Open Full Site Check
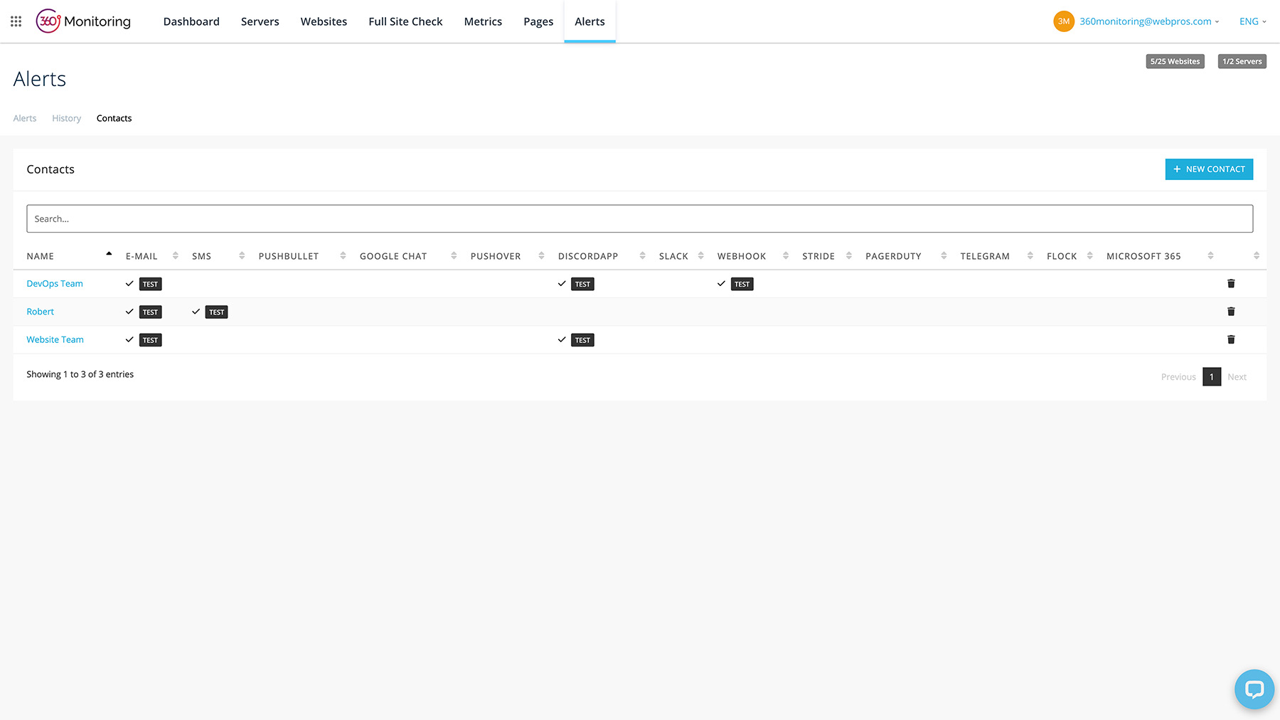 click(x=405, y=21)
